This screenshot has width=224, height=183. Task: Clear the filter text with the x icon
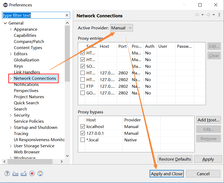pos(67,15)
